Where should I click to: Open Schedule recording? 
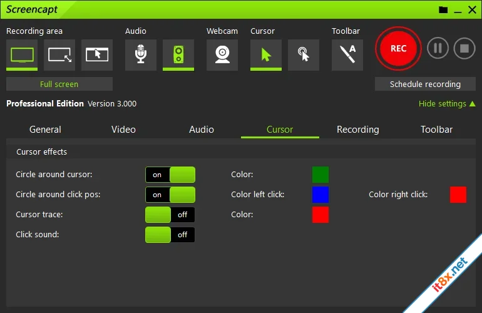425,84
